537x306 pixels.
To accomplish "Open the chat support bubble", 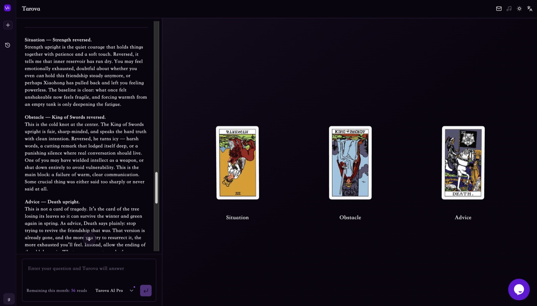I will (519, 289).
